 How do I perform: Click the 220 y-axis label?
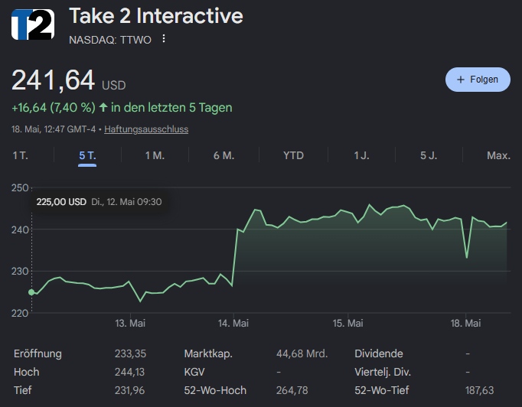(x=20, y=313)
